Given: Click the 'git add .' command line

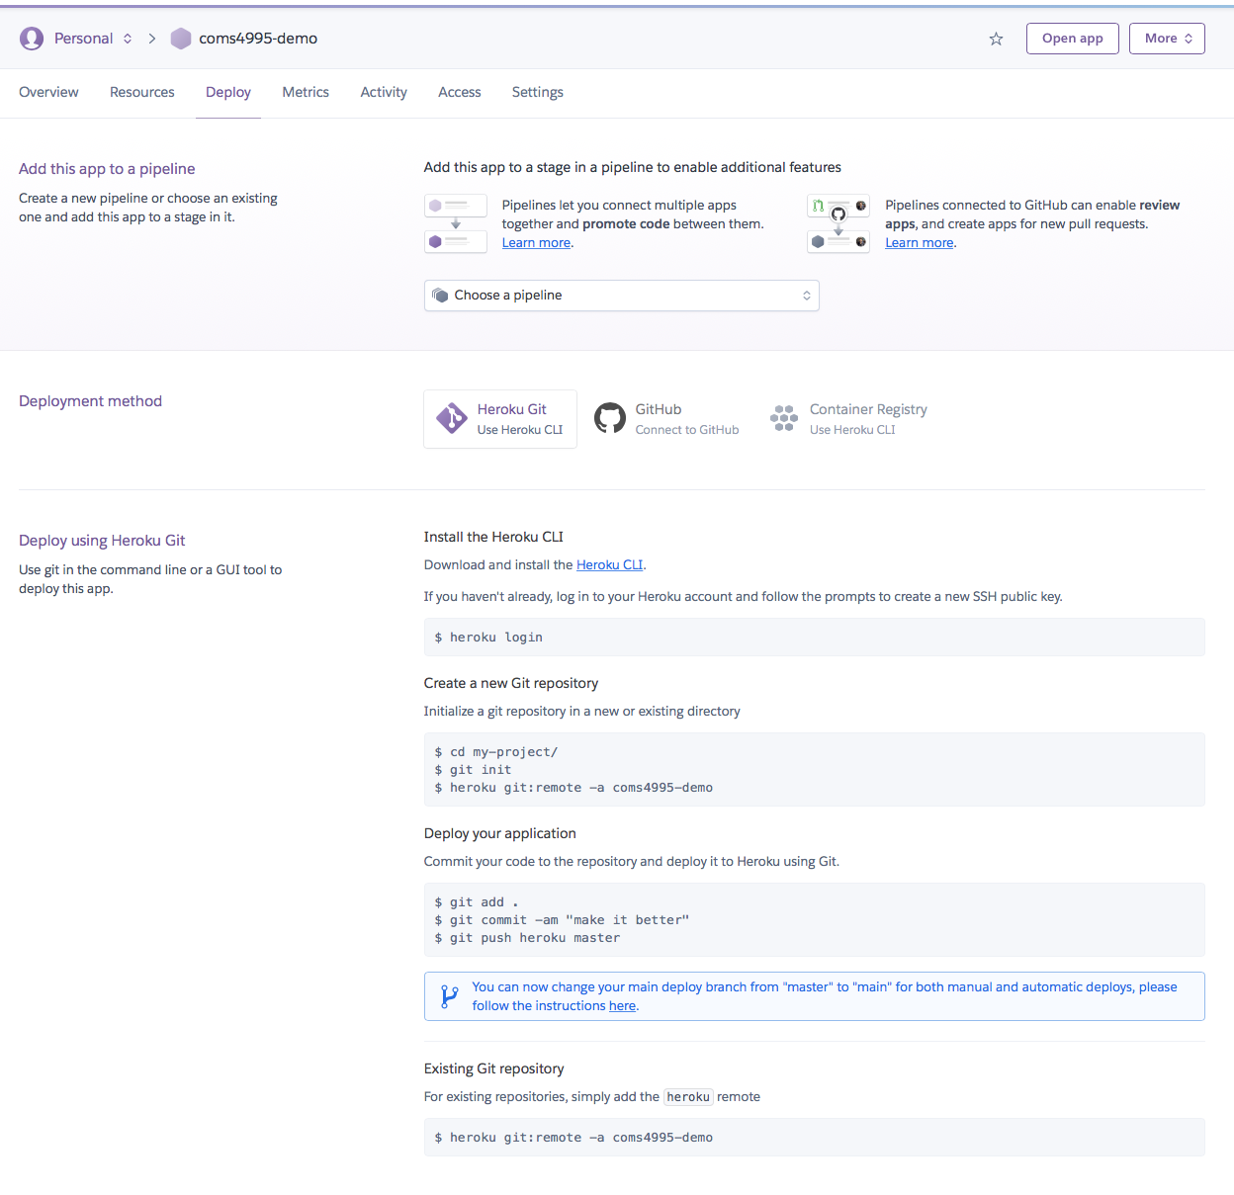Looking at the screenshot, I should click(477, 902).
